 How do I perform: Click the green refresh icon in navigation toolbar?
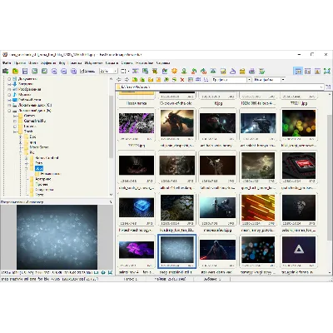tap(174, 80)
